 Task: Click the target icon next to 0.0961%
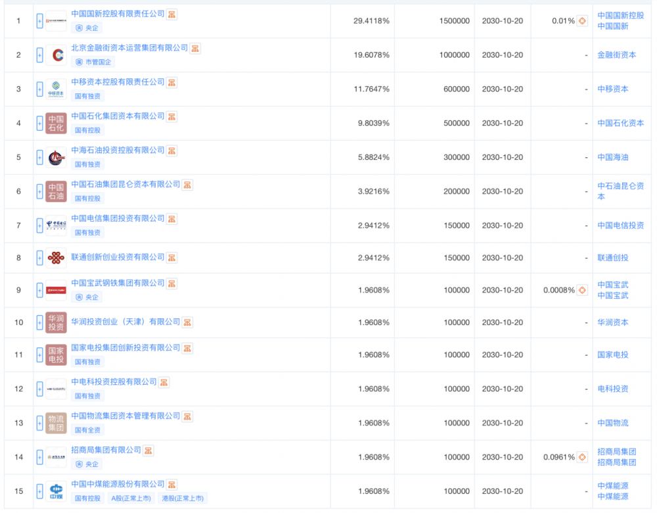click(582, 457)
